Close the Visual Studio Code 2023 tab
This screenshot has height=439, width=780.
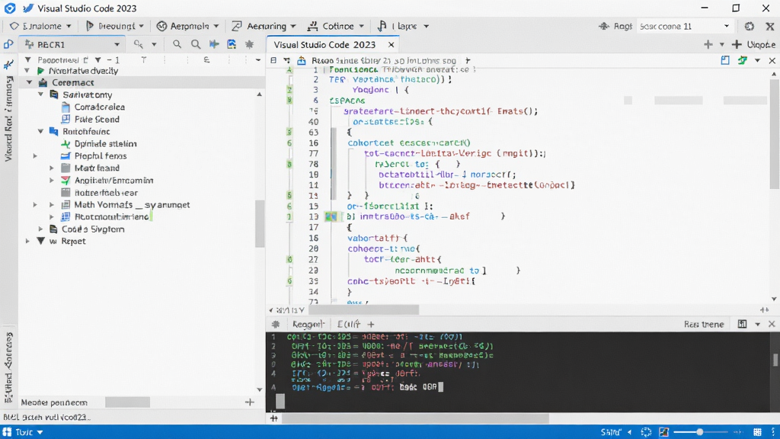click(x=391, y=45)
